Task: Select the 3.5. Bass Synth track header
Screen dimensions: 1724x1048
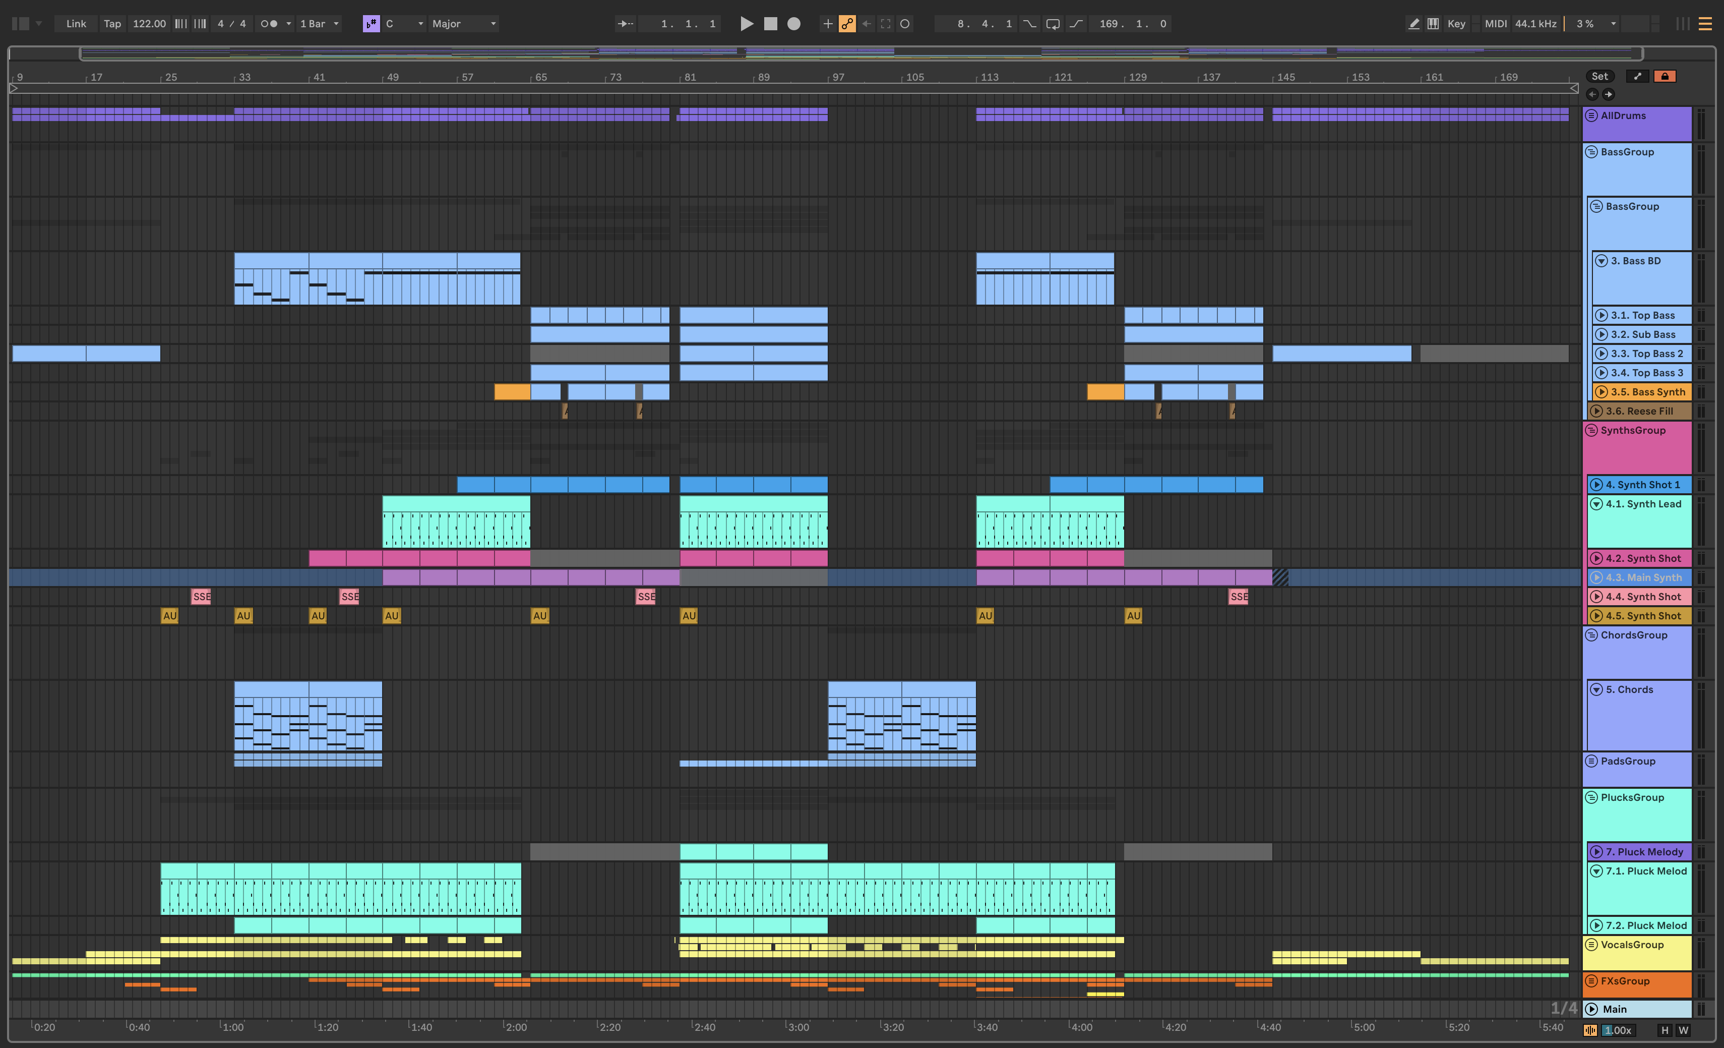Action: point(1641,392)
